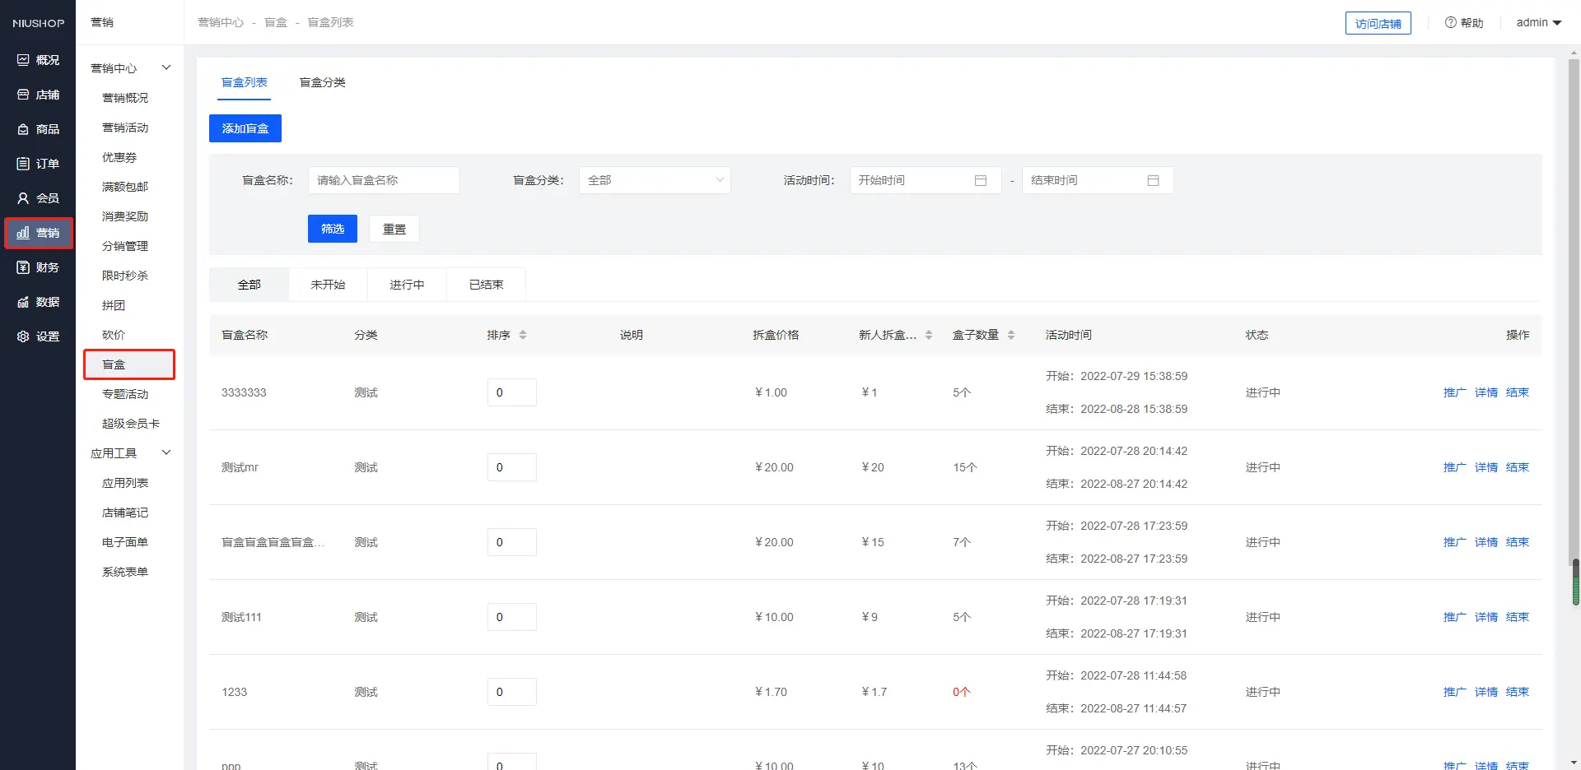Click the Overview (概况) sidebar icon

click(23, 60)
